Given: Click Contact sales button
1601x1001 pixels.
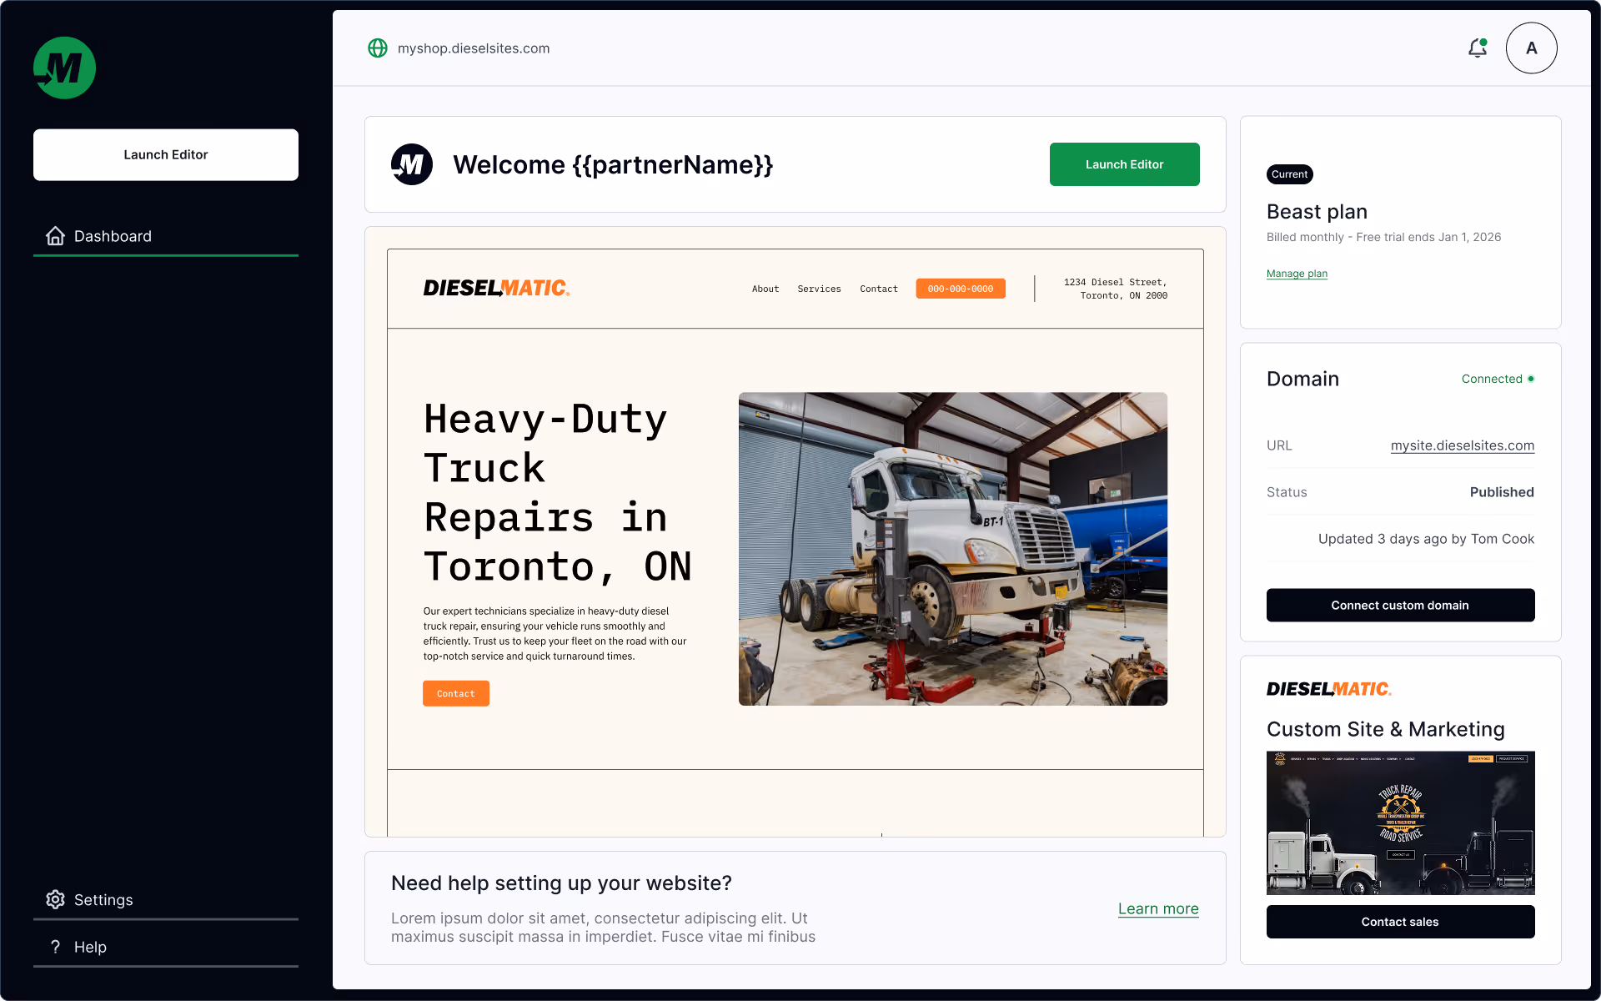Looking at the screenshot, I should coord(1400,922).
